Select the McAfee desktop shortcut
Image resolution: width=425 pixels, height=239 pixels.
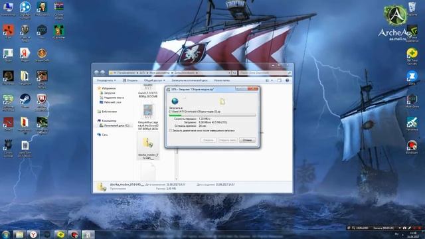(42, 102)
